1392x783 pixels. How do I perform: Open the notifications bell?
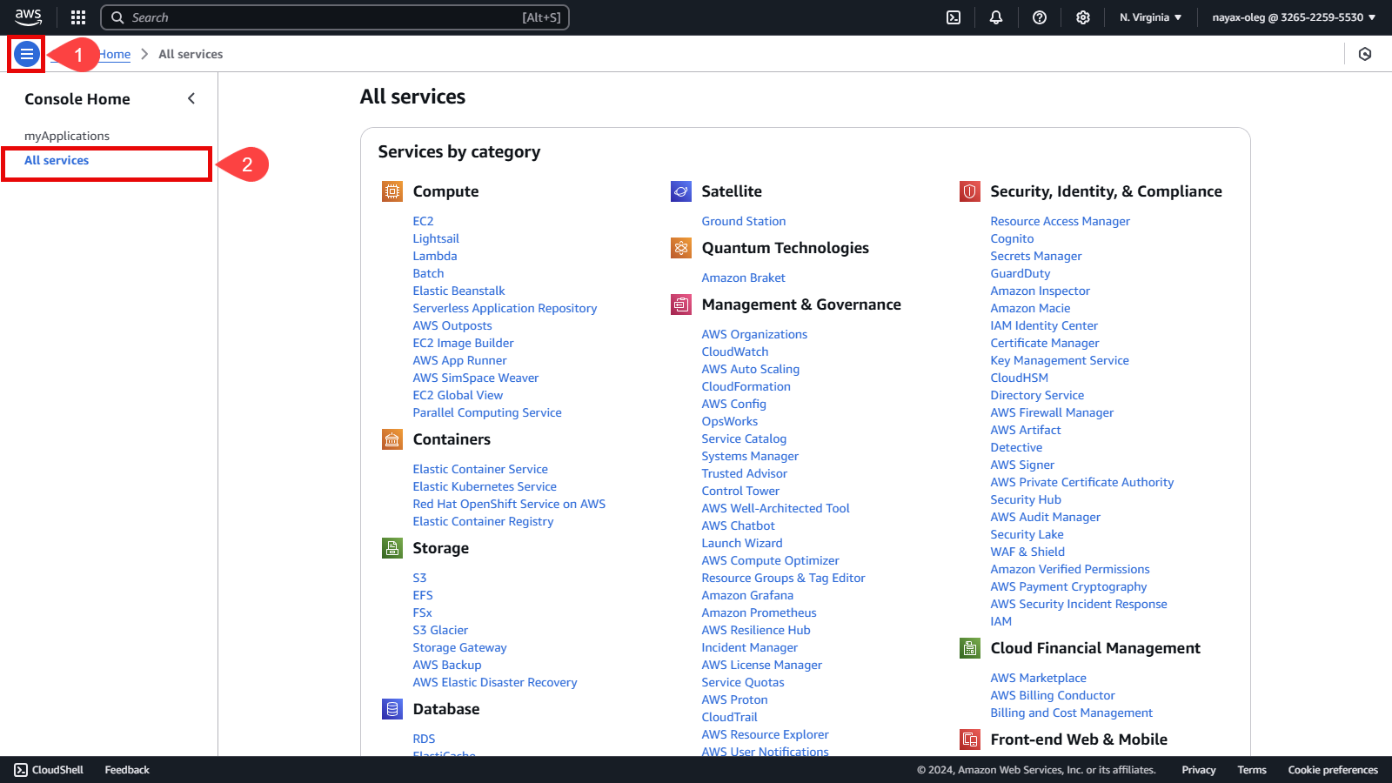(x=996, y=17)
